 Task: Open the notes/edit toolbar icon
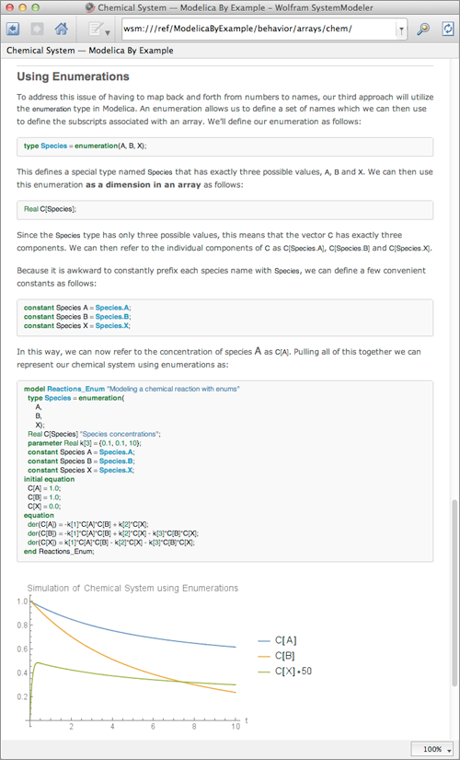[96, 29]
